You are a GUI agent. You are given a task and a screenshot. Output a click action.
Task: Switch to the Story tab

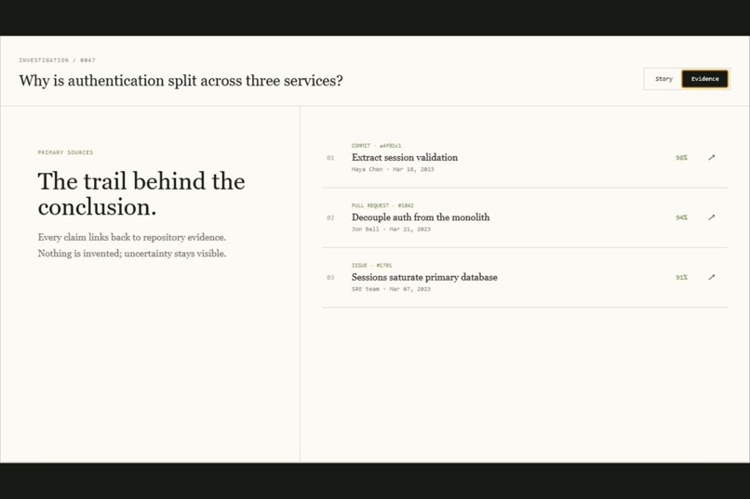click(x=663, y=79)
